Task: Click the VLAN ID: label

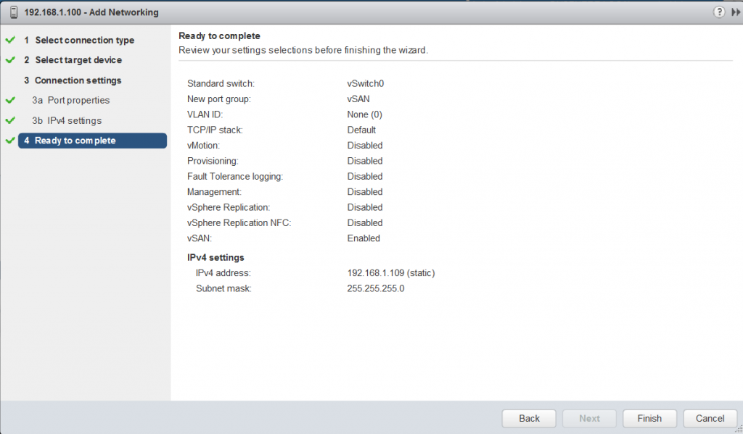Action: click(205, 114)
